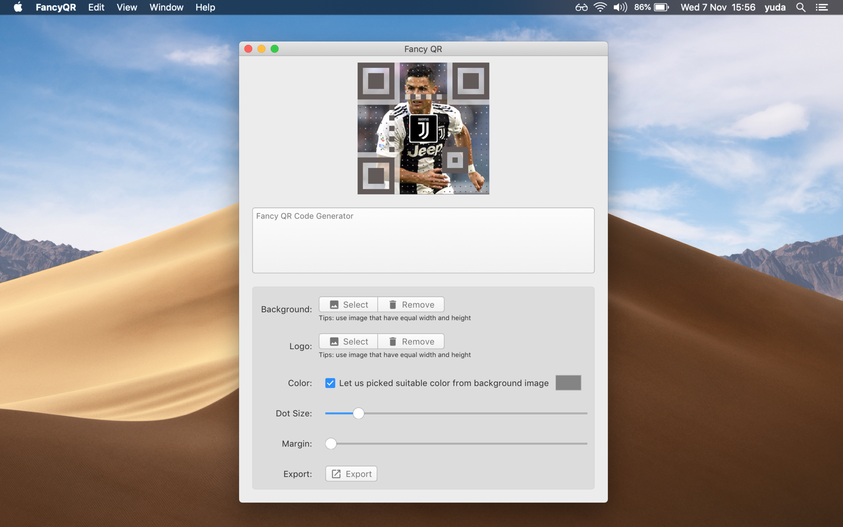Remove the current logo image

point(410,341)
